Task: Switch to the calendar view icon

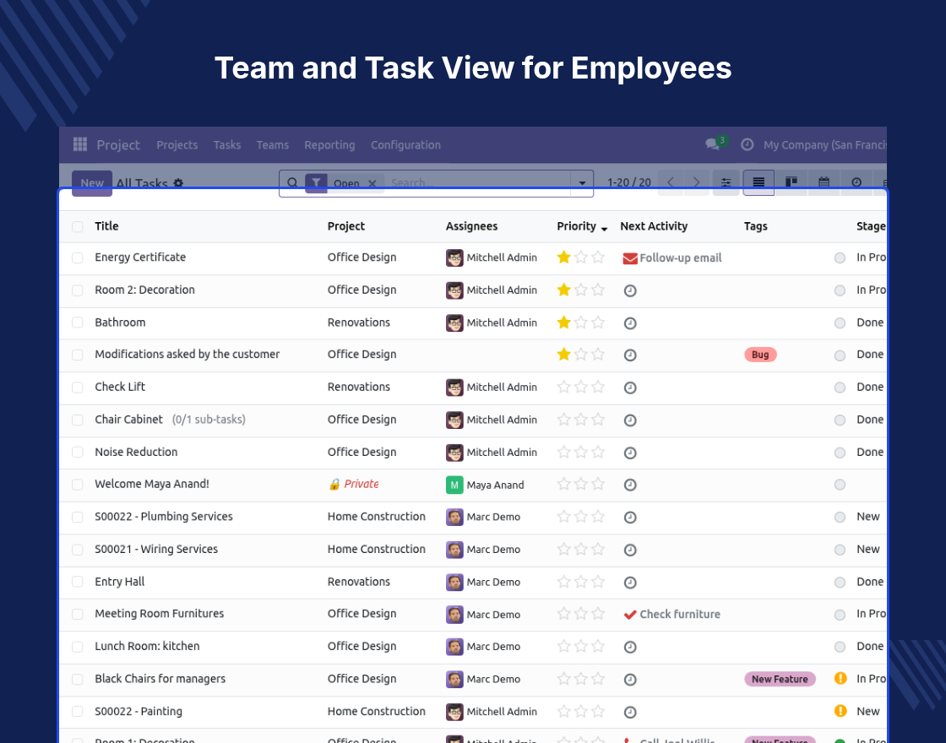Action: coord(824,182)
